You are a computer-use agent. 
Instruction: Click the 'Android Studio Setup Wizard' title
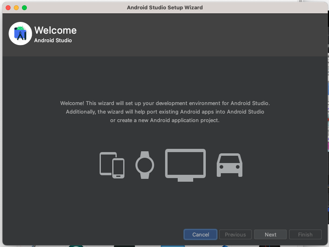point(165,8)
